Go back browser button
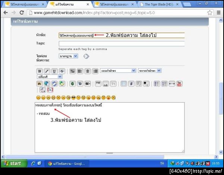Image resolution: width=224 pixels, height=175 pixels. click(6, 13)
